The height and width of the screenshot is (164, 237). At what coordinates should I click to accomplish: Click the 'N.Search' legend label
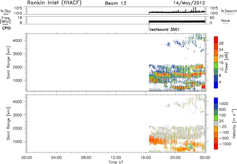click(229, 11)
